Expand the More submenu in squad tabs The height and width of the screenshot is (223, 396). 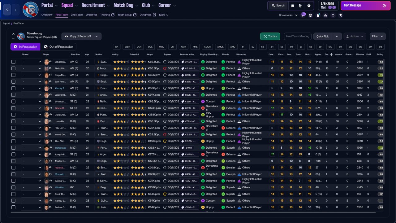(x=164, y=15)
